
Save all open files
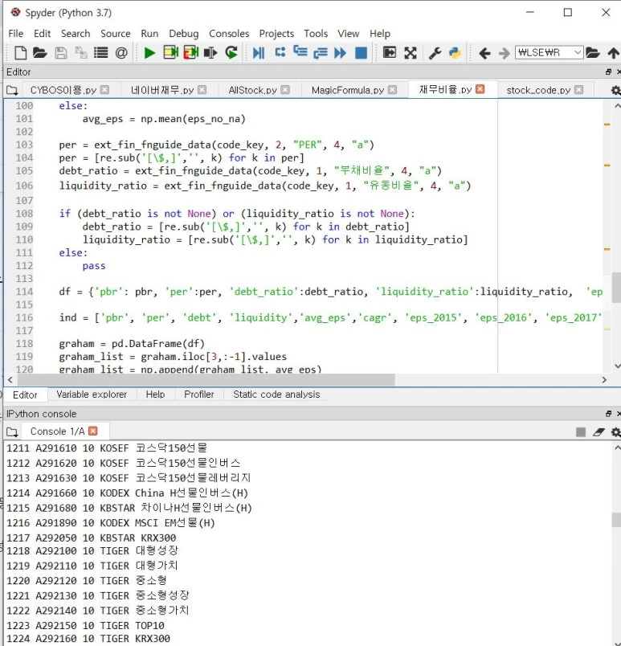point(80,53)
